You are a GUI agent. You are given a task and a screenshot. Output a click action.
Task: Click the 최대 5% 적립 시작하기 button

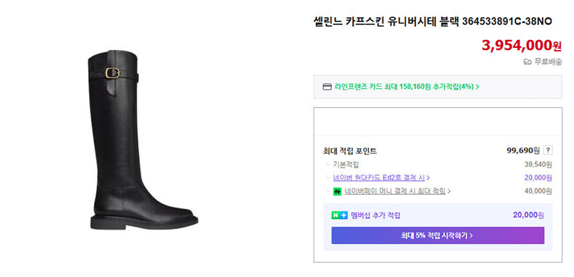coord(438,235)
